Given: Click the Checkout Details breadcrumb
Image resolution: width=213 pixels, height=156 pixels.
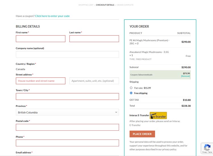Looking at the screenshot, I should coord(105,5).
